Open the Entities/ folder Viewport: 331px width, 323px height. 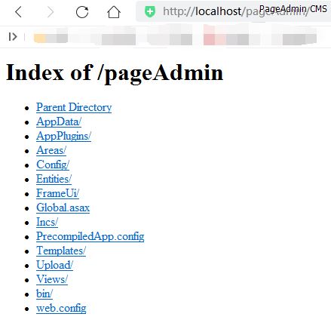click(x=54, y=179)
